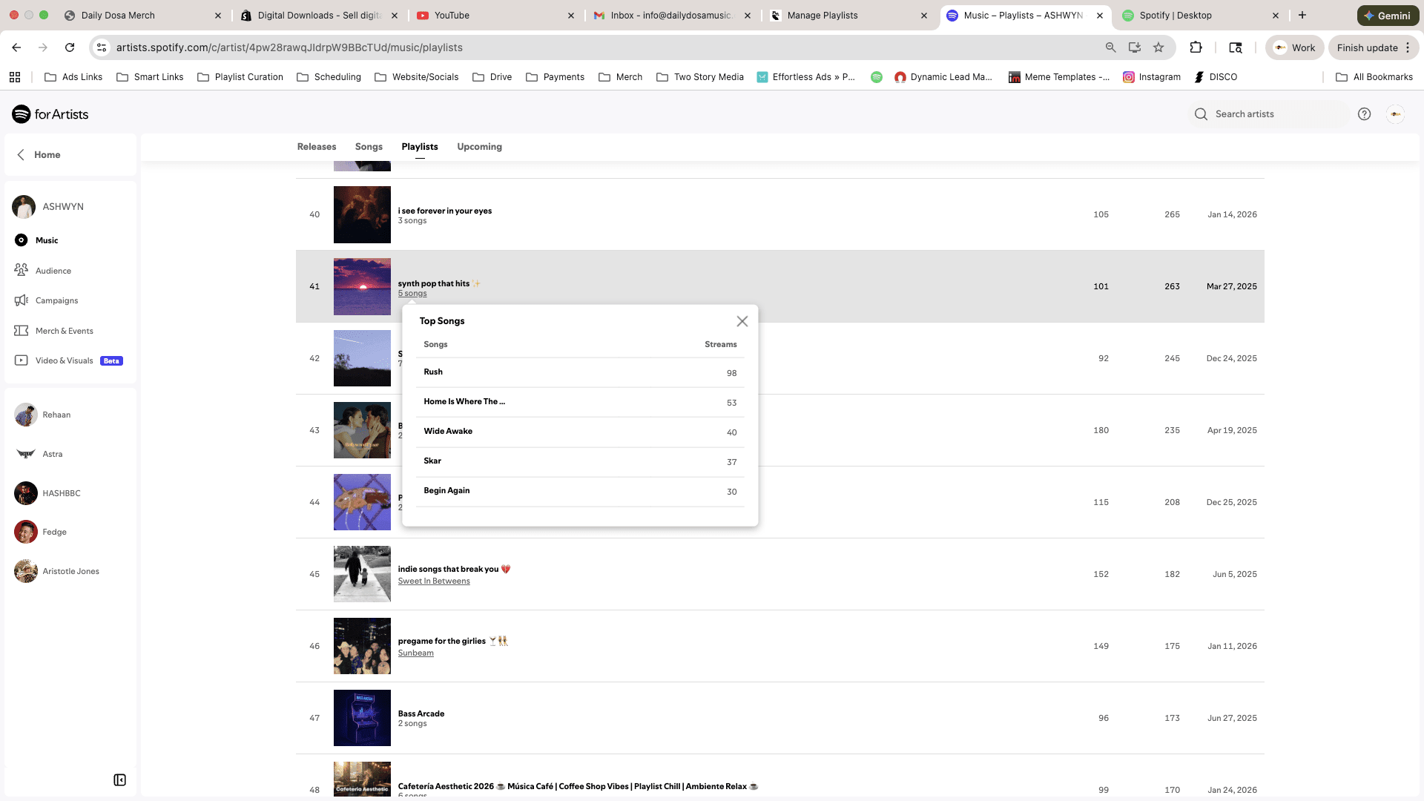Switch to the Upcoming tab
The image size is (1424, 801).
tap(479, 147)
